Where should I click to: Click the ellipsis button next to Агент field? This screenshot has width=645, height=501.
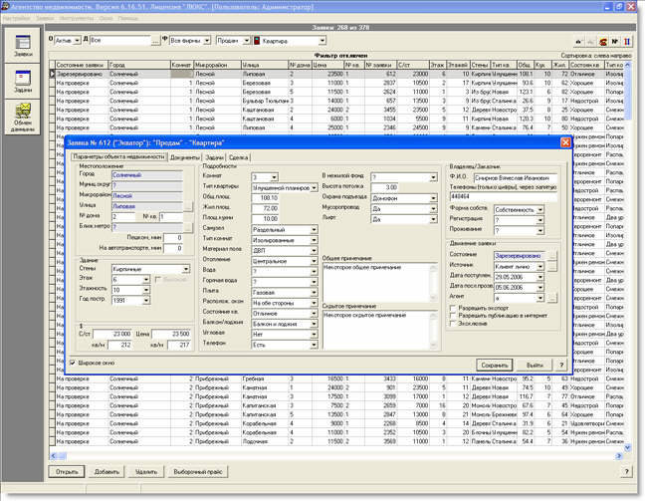tap(550, 297)
